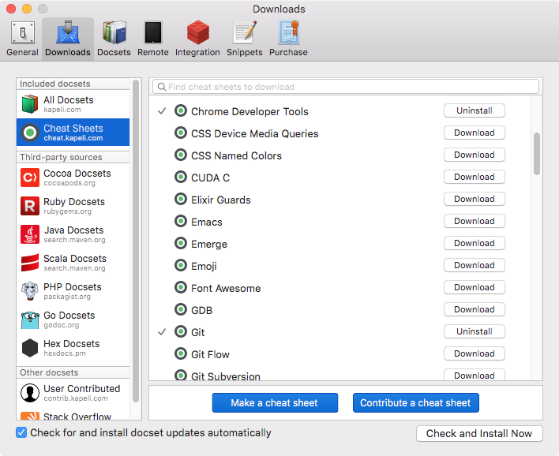Open the Integration preferences pane
The width and height of the screenshot is (559, 456).
click(x=197, y=39)
